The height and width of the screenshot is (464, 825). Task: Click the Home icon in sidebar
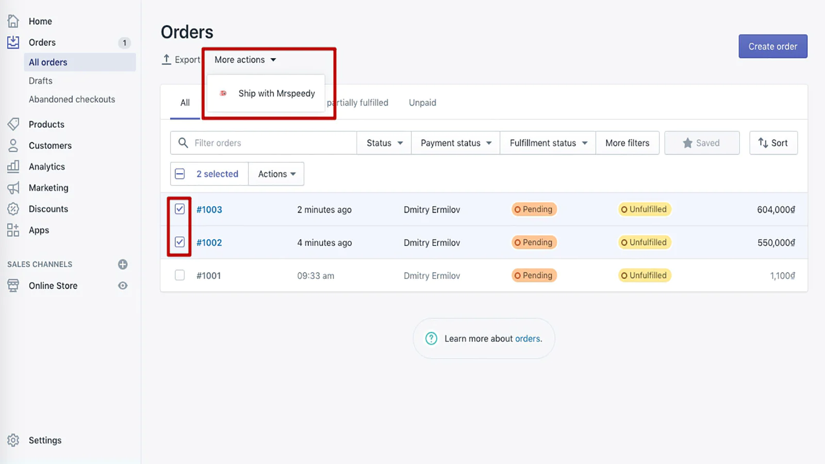point(13,21)
